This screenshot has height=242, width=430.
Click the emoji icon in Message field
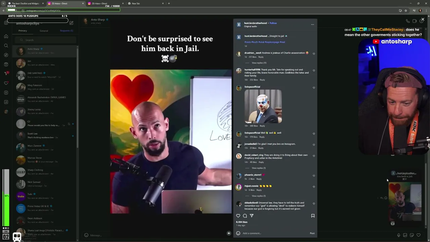[86, 235]
